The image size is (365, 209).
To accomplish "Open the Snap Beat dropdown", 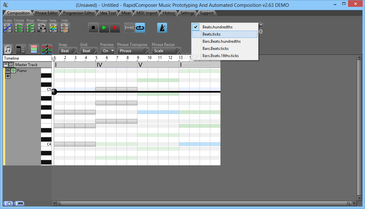I will pos(68,51).
